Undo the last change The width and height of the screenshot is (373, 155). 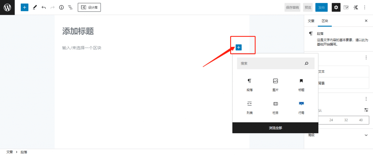(x=44, y=8)
